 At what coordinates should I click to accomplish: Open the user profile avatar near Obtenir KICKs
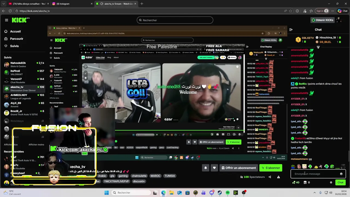click(339, 20)
